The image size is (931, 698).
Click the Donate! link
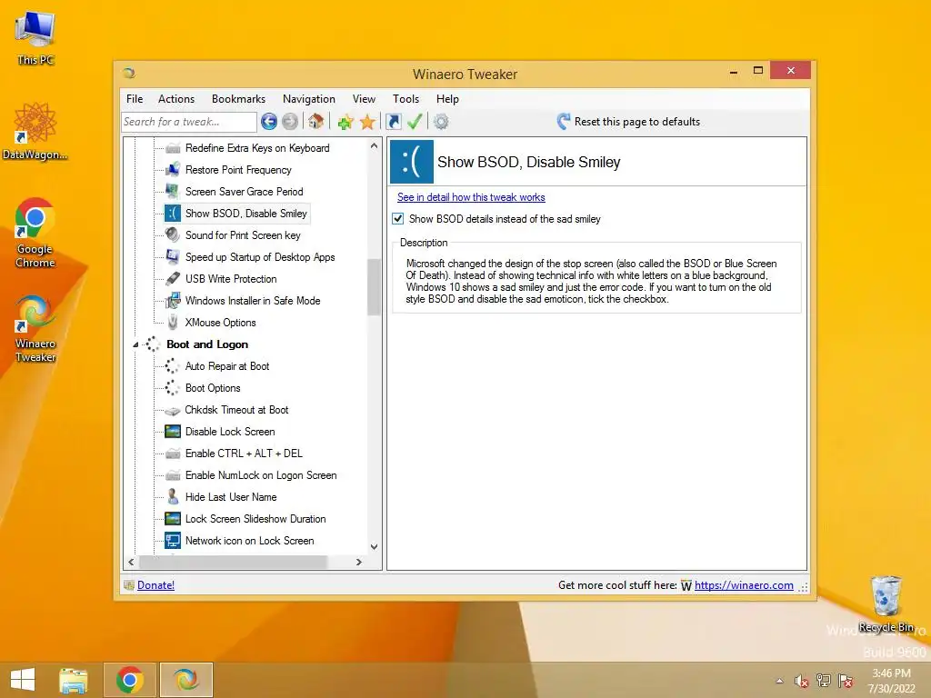click(155, 585)
